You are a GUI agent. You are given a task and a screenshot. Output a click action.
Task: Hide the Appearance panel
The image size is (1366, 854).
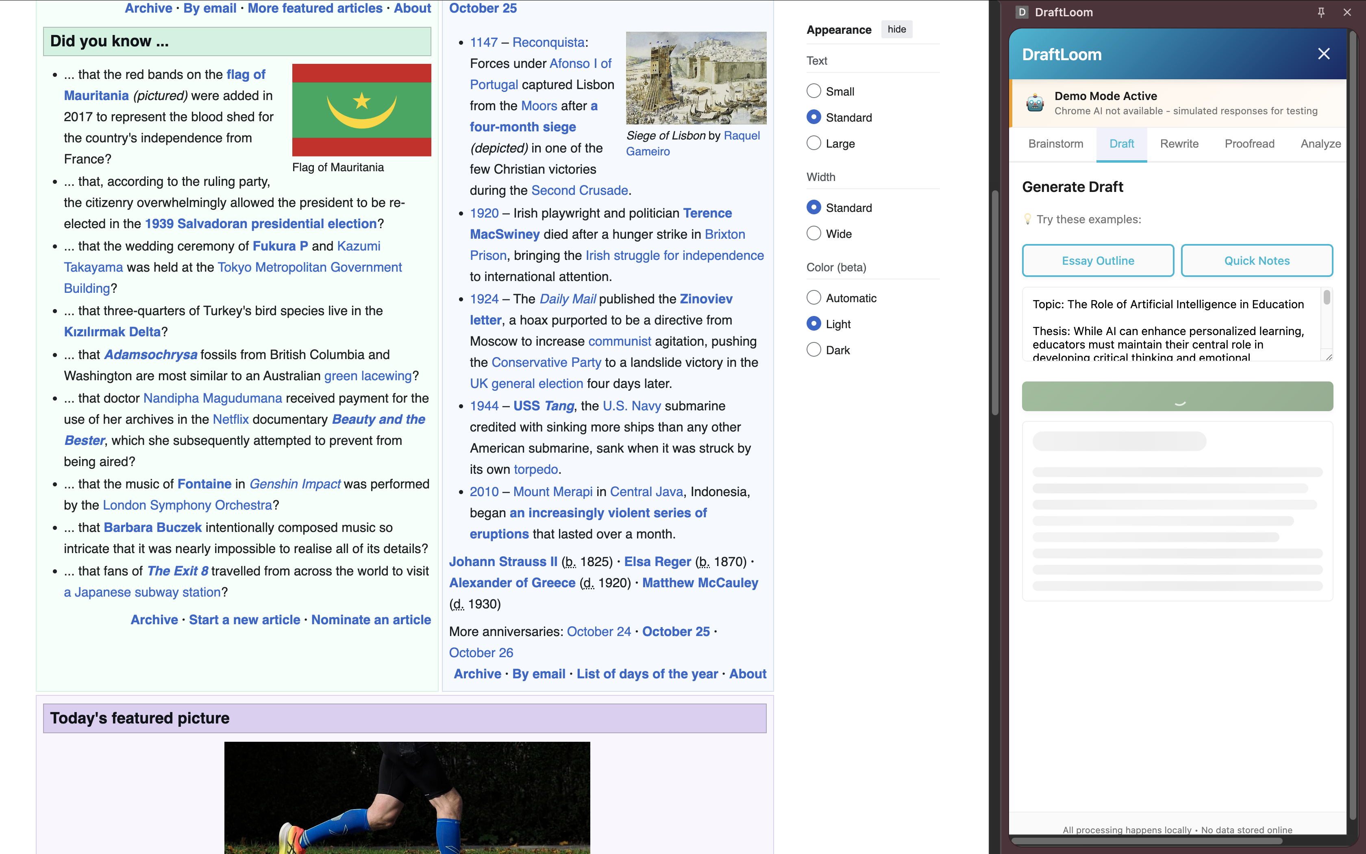click(x=896, y=29)
